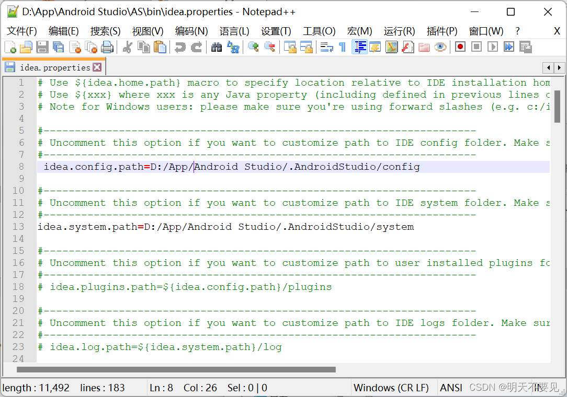Open the 工具(O) menu
The image size is (567, 397).
319,31
